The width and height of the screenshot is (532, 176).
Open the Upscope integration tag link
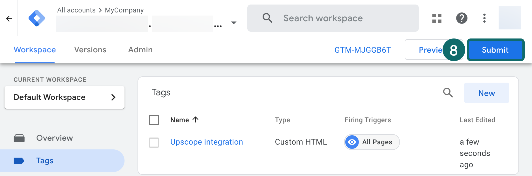(207, 142)
